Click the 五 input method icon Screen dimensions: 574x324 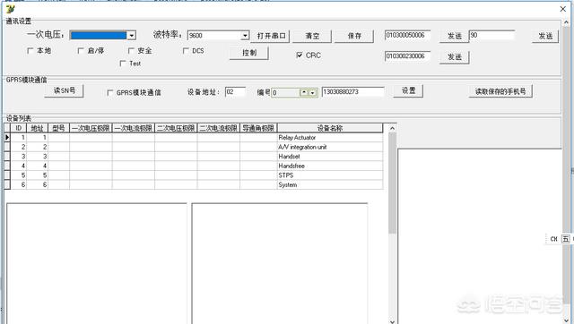pyautogui.click(x=566, y=239)
